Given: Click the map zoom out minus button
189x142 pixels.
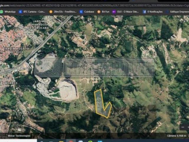Looking at the screenshot, I should (x=183, y=127).
